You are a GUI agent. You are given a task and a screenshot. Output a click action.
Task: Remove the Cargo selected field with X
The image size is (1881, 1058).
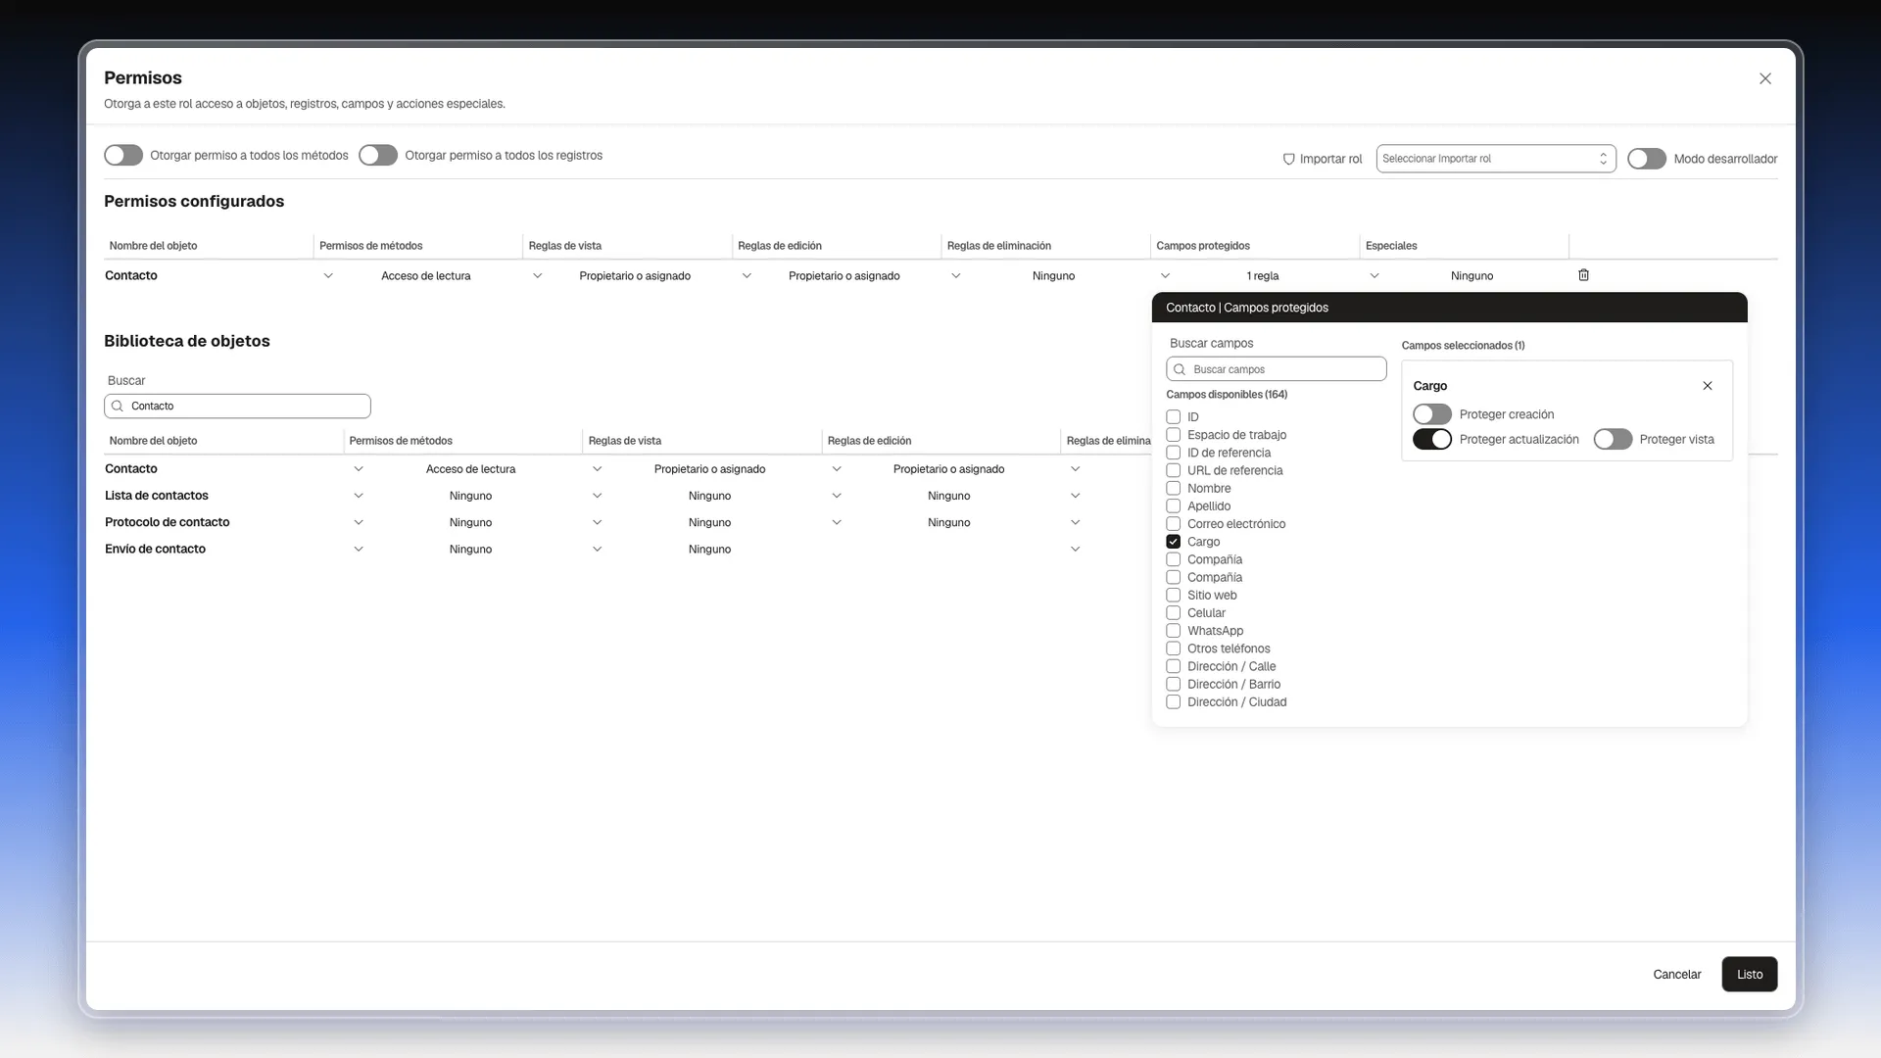tap(1708, 386)
